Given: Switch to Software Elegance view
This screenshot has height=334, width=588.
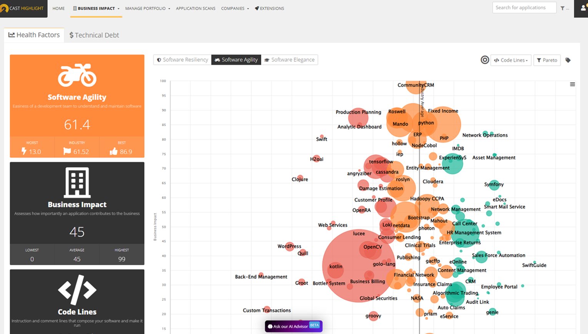Looking at the screenshot, I should (x=289, y=60).
